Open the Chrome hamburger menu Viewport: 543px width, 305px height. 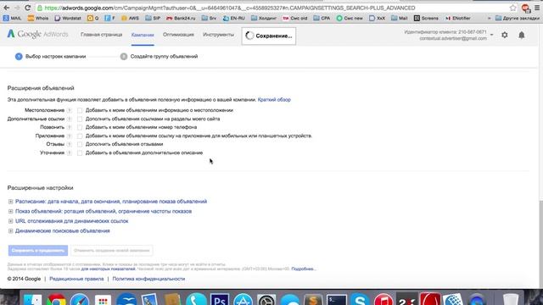(537, 8)
